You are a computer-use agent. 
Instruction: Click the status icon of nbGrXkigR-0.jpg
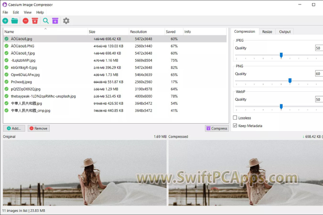pyautogui.click(x=7, y=67)
